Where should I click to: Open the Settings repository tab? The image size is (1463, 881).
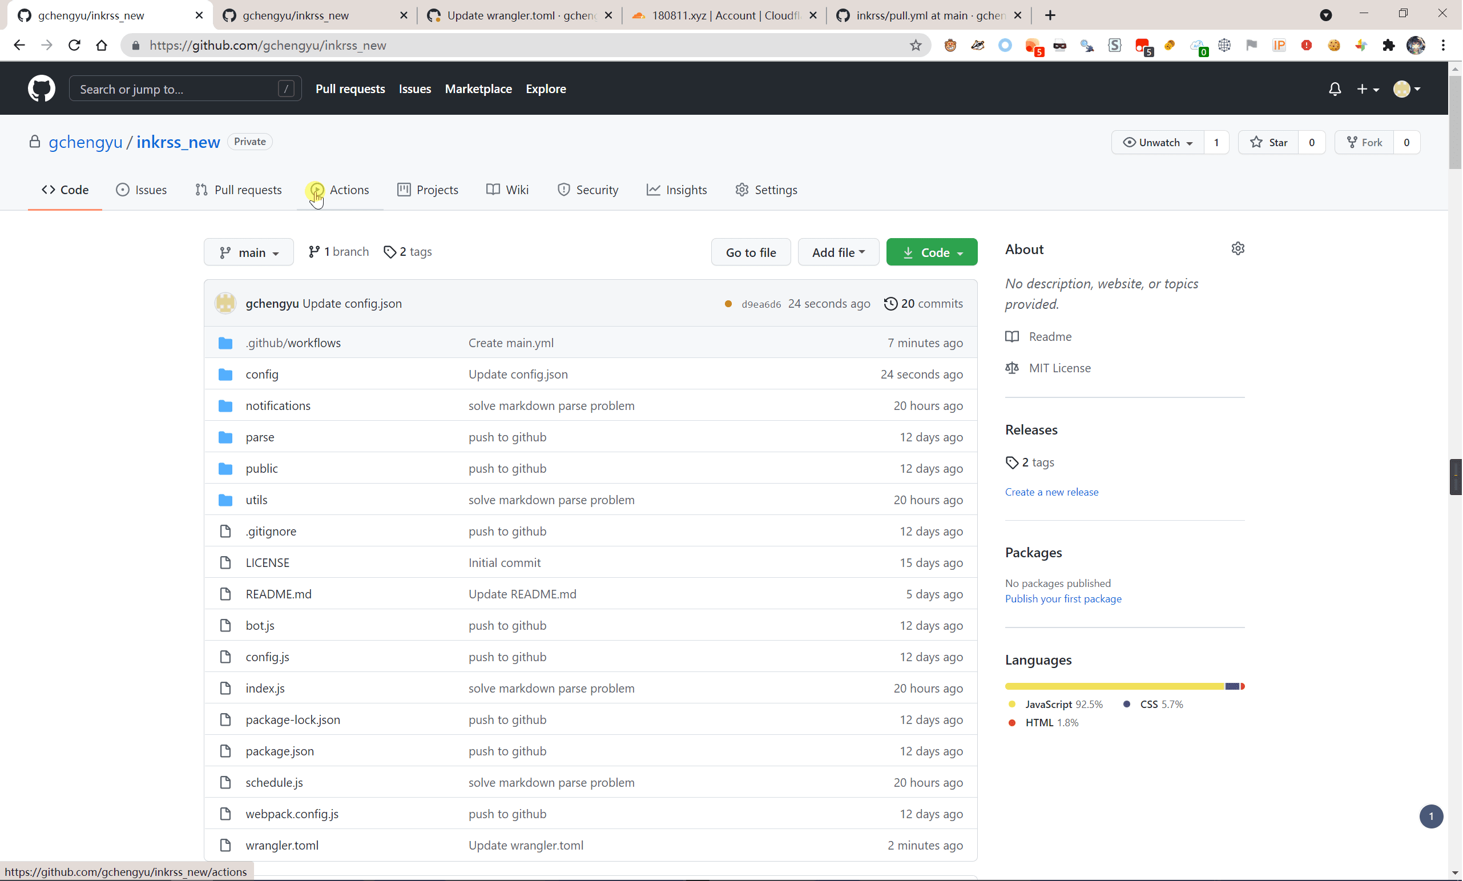point(766,190)
